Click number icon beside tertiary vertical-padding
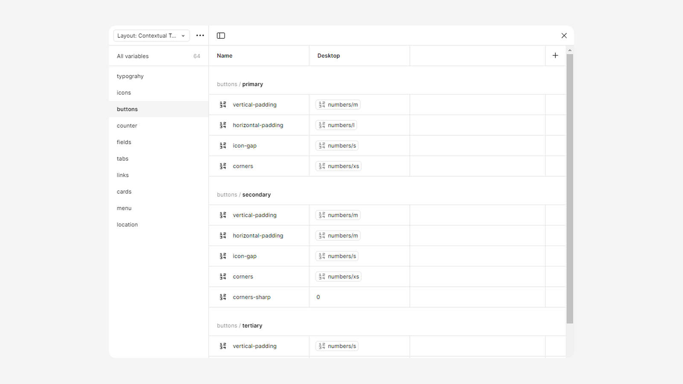683x384 pixels. [223, 346]
